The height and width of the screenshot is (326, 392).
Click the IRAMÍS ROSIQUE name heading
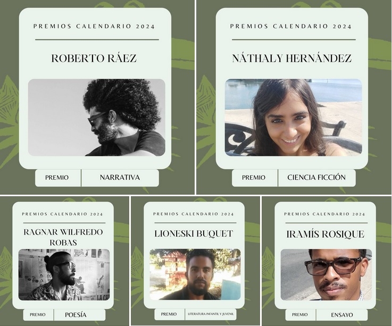pyautogui.click(x=326, y=234)
